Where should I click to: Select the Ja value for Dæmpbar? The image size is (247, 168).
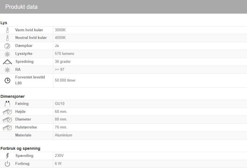(56, 46)
